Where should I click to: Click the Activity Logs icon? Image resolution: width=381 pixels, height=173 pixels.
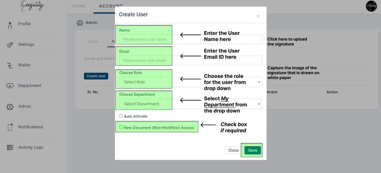point(10,147)
